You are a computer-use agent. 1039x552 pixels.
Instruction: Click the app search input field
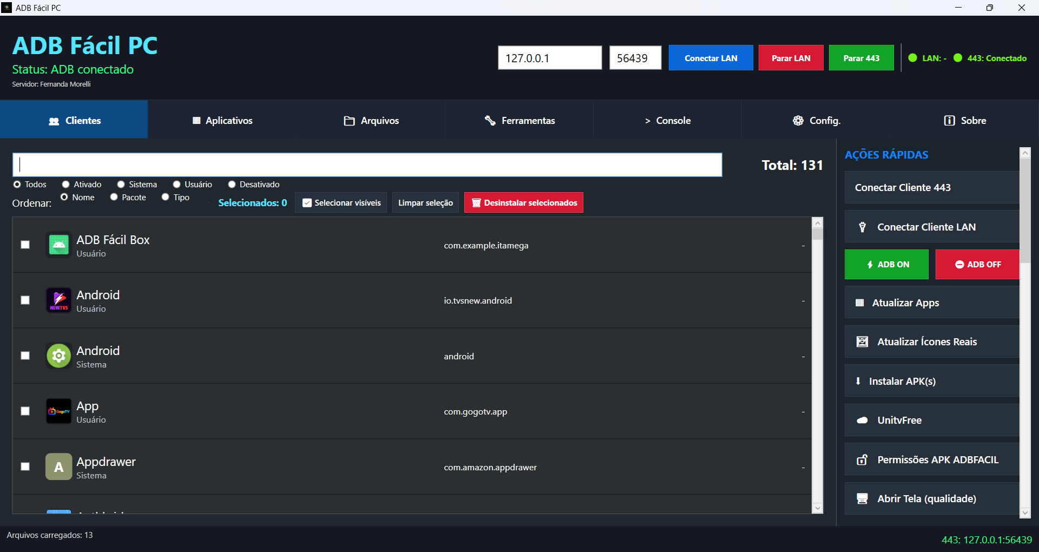coord(367,165)
